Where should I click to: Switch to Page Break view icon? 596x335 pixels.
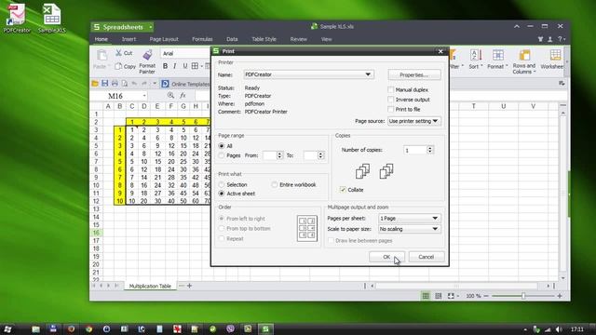coord(439,296)
